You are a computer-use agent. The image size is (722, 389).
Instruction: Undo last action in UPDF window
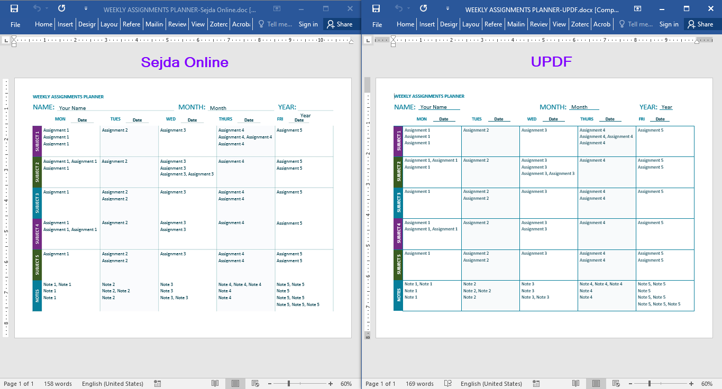pyautogui.click(x=398, y=8)
